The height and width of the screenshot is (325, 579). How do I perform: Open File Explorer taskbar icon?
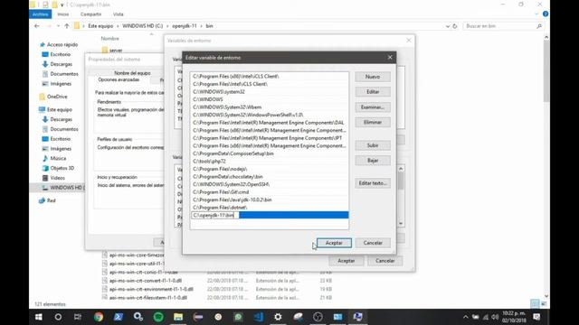178,317
